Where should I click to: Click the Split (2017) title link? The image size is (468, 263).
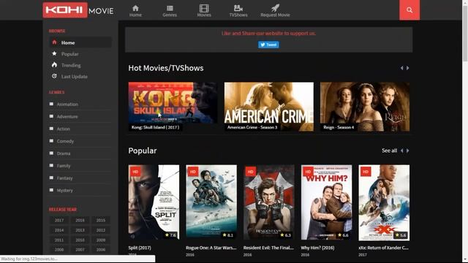pyautogui.click(x=140, y=248)
